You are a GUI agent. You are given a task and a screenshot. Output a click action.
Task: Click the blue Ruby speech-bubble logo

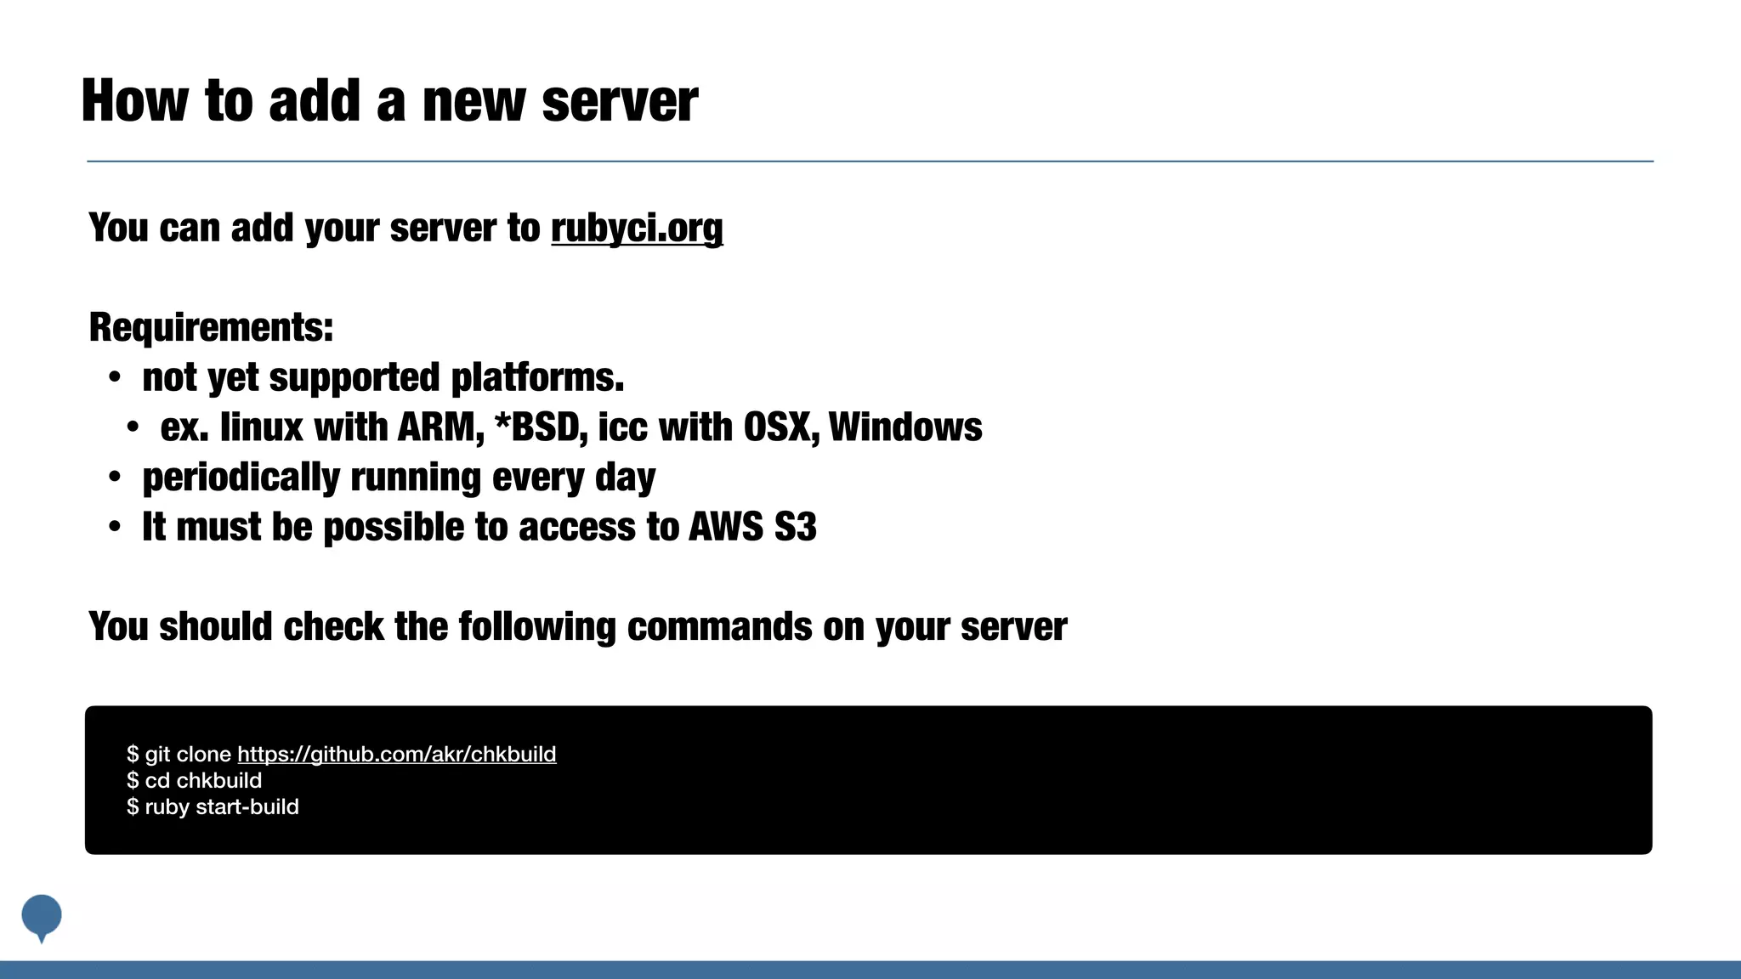point(42,918)
